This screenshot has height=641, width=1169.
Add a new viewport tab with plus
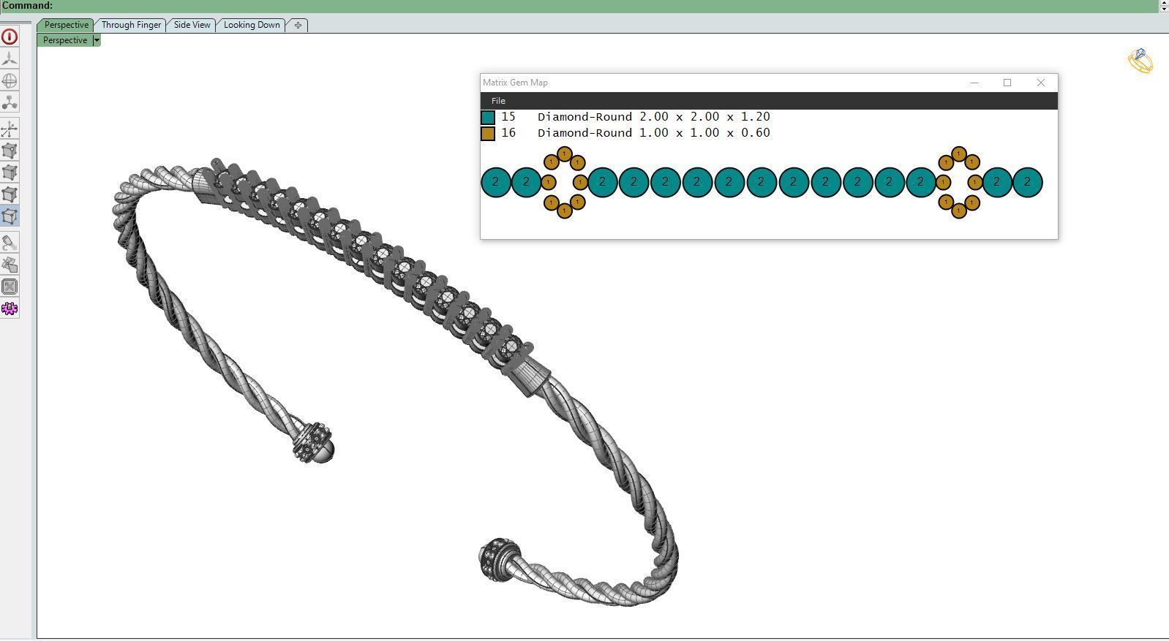(298, 25)
